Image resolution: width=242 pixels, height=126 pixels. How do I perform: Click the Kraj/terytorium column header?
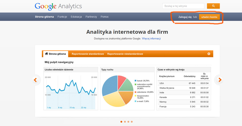click(x=167, y=76)
